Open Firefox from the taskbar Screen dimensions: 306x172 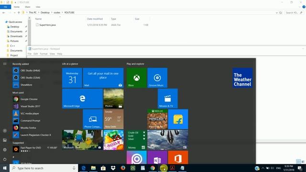123,168
